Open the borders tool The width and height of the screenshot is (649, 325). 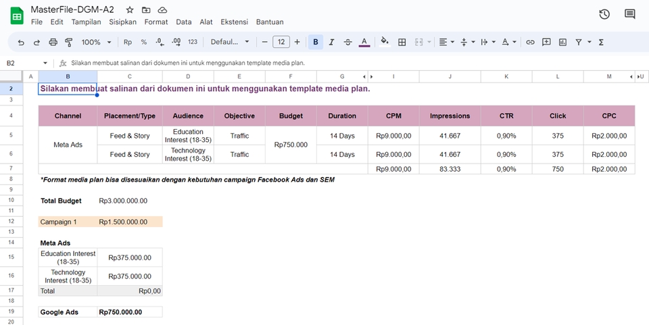click(402, 42)
